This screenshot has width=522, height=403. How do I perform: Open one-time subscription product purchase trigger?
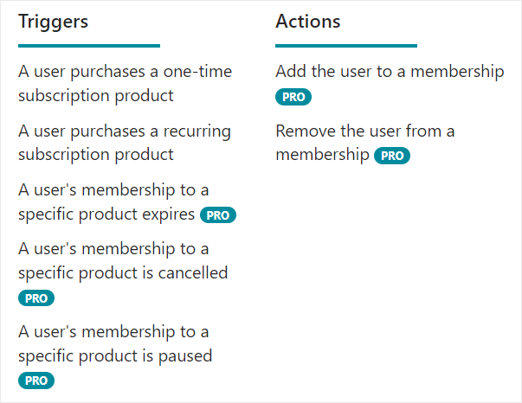coord(125,83)
